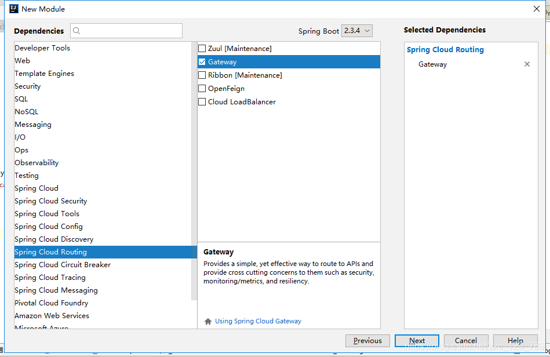Select Spring Cloud Tracing category
Image resolution: width=550 pixels, height=357 pixels.
coord(103,278)
